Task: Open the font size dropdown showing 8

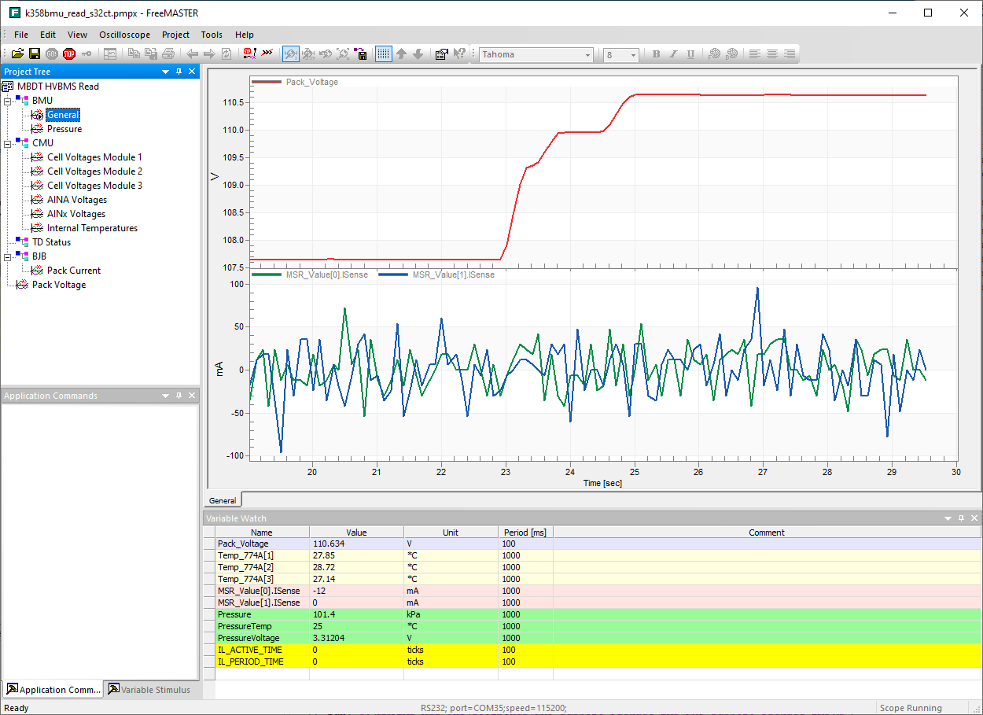Action: (634, 54)
